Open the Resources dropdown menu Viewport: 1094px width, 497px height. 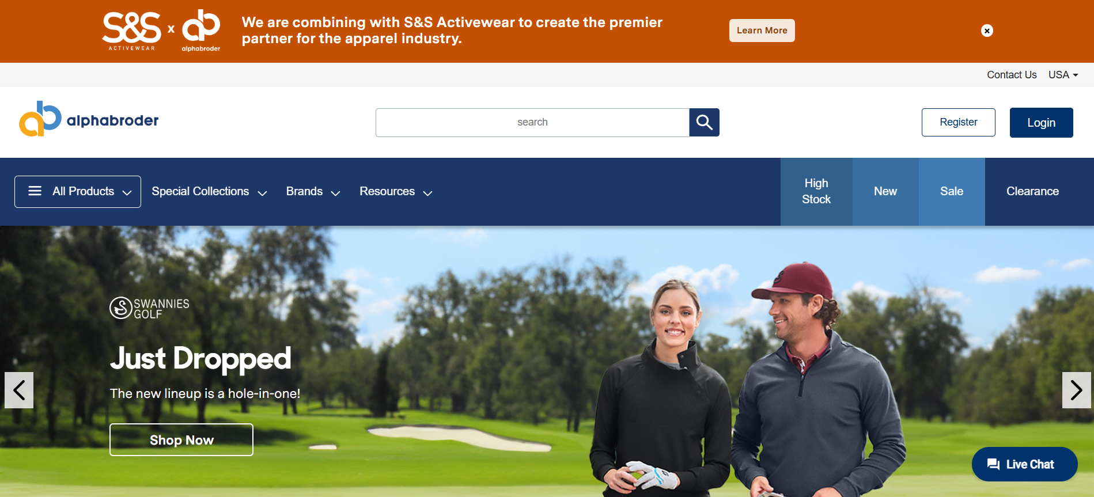tap(396, 192)
